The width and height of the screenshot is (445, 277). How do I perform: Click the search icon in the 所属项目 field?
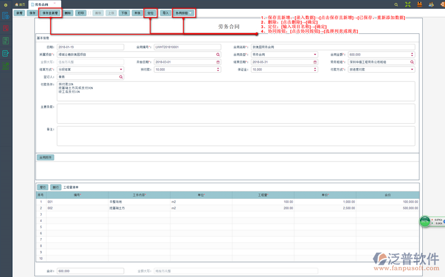(x=219, y=55)
